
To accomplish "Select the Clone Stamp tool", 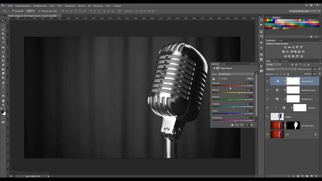I will tap(3, 56).
